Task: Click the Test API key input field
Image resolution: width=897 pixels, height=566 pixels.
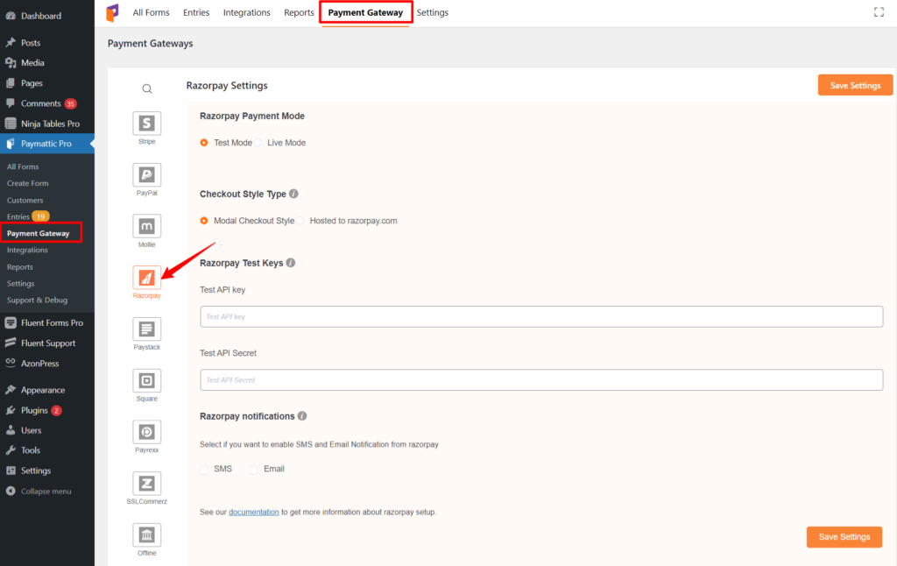Action: (540, 316)
